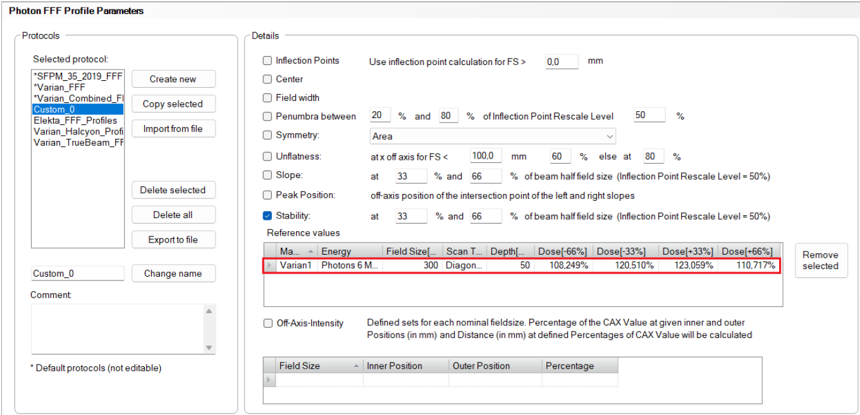Enable the Symmetry checkbox
Screen dimensions: 860x415
pos(267,136)
